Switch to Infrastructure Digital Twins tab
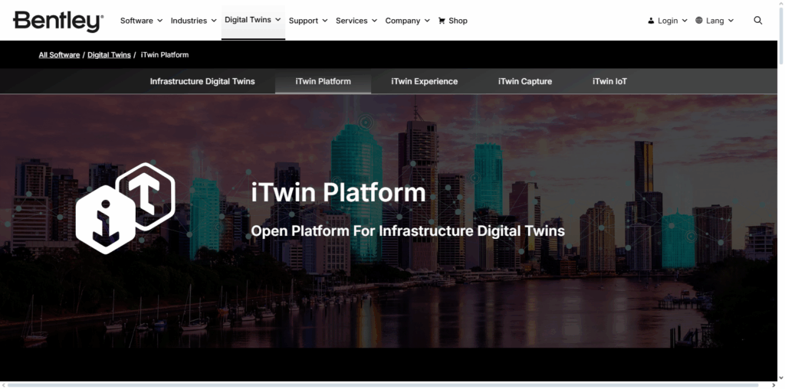This screenshot has height=389, width=785. 202,81
